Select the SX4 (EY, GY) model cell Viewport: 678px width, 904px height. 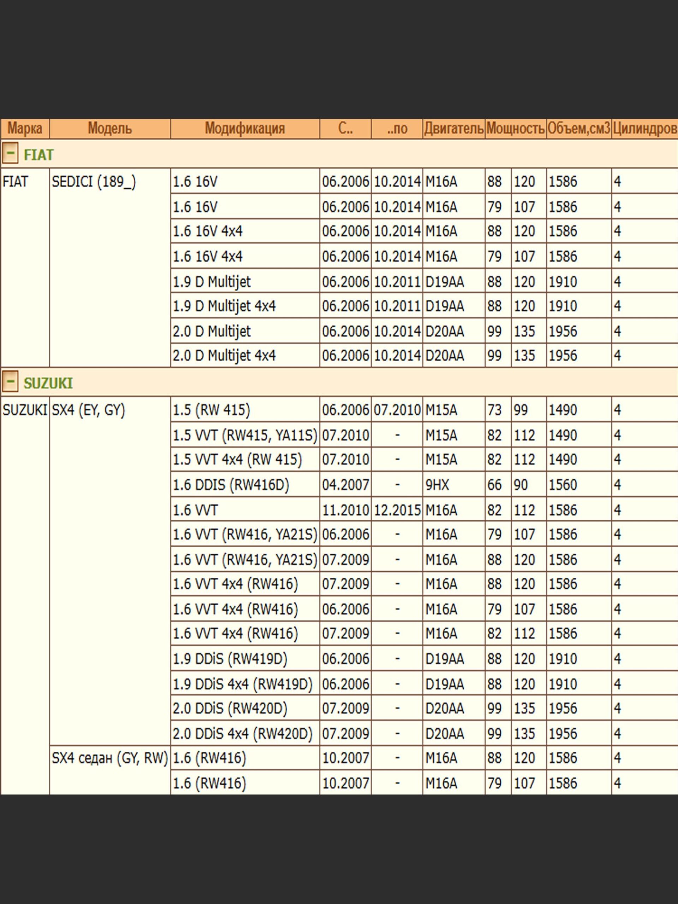(88, 410)
